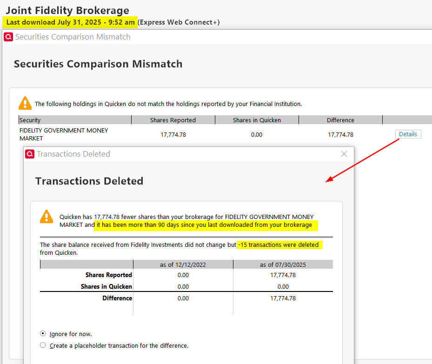
Task: Click '-15 transactions were deleted' text
Action: [x=279, y=245]
